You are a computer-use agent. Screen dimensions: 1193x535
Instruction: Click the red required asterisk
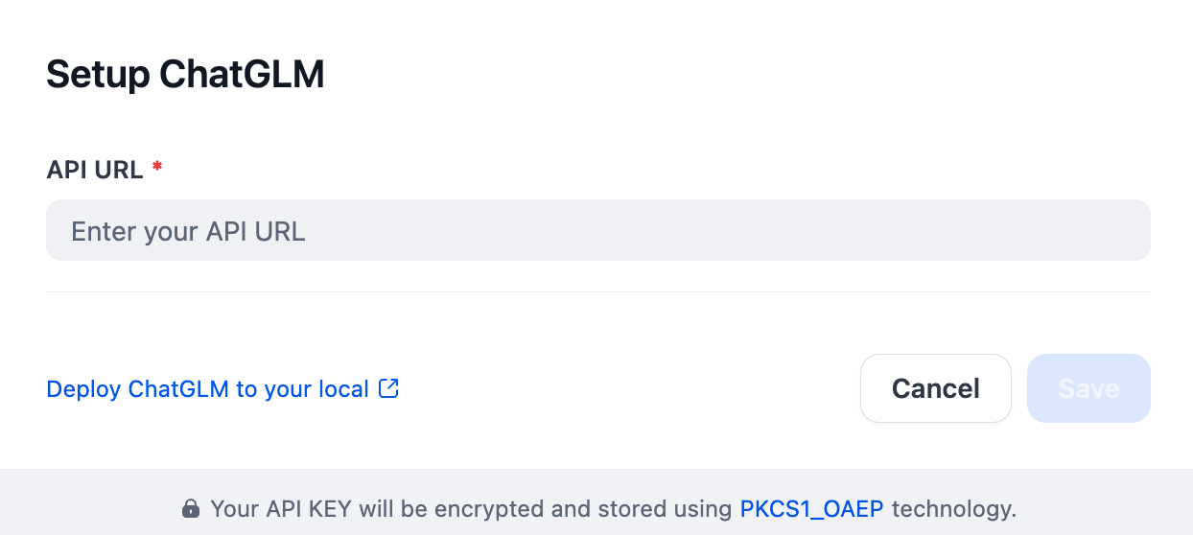coord(157,169)
